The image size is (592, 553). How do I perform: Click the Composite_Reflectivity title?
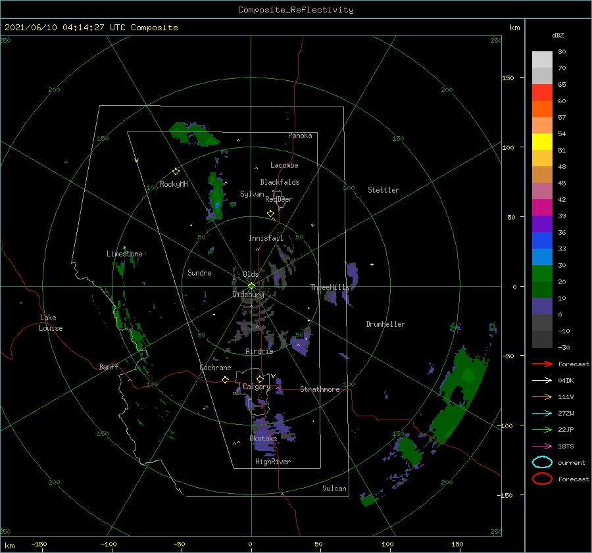coord(296,10)
